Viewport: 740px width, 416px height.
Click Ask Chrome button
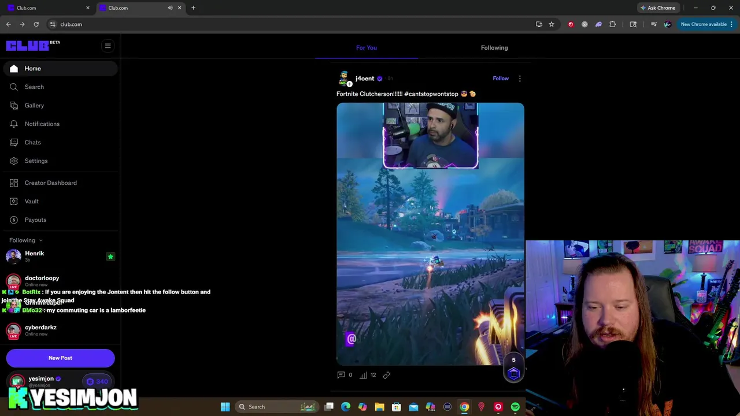point(657,8)
